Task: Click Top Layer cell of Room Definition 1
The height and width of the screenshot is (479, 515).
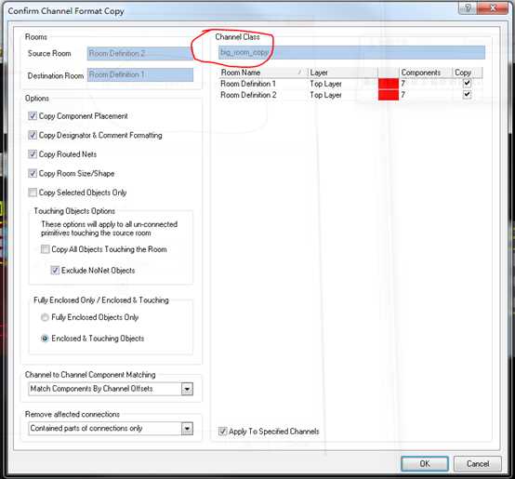Action: (x=325, y=84)
